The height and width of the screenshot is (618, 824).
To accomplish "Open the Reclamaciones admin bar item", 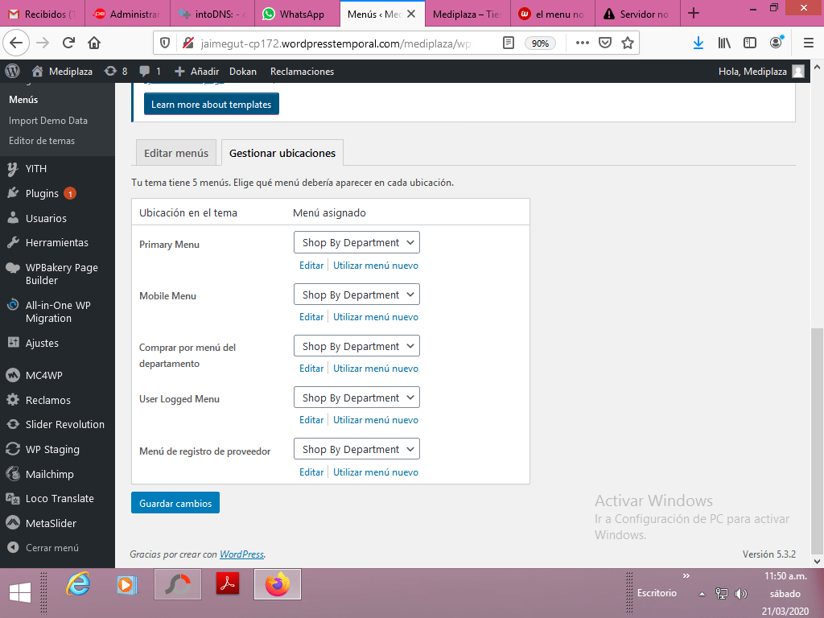I will [303, 72].
